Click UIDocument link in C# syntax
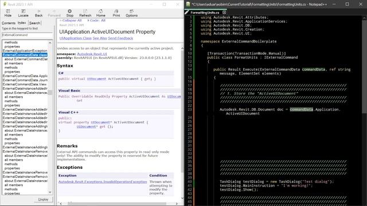367x206 pixels. pyautogui.click(x=96, y=79)
